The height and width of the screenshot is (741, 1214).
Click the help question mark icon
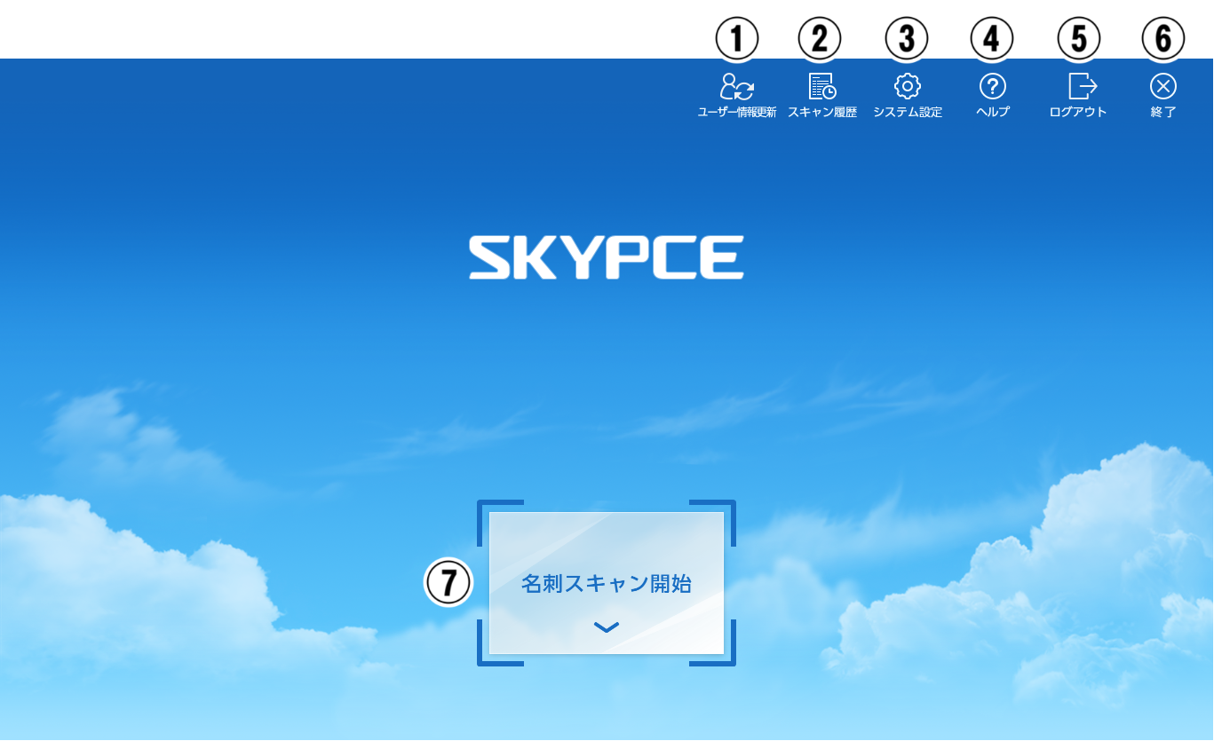pos(992,86)
